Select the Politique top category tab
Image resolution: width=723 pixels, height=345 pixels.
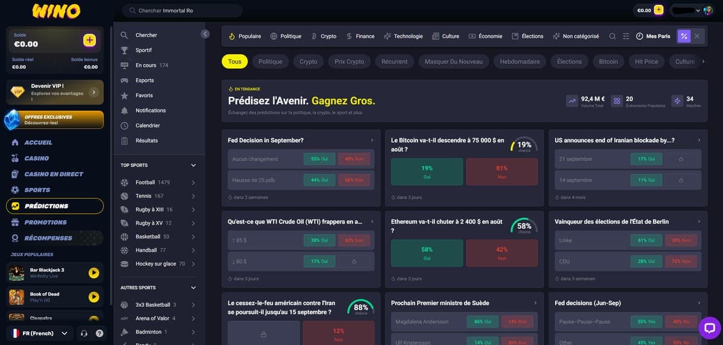tap(286, 36)
